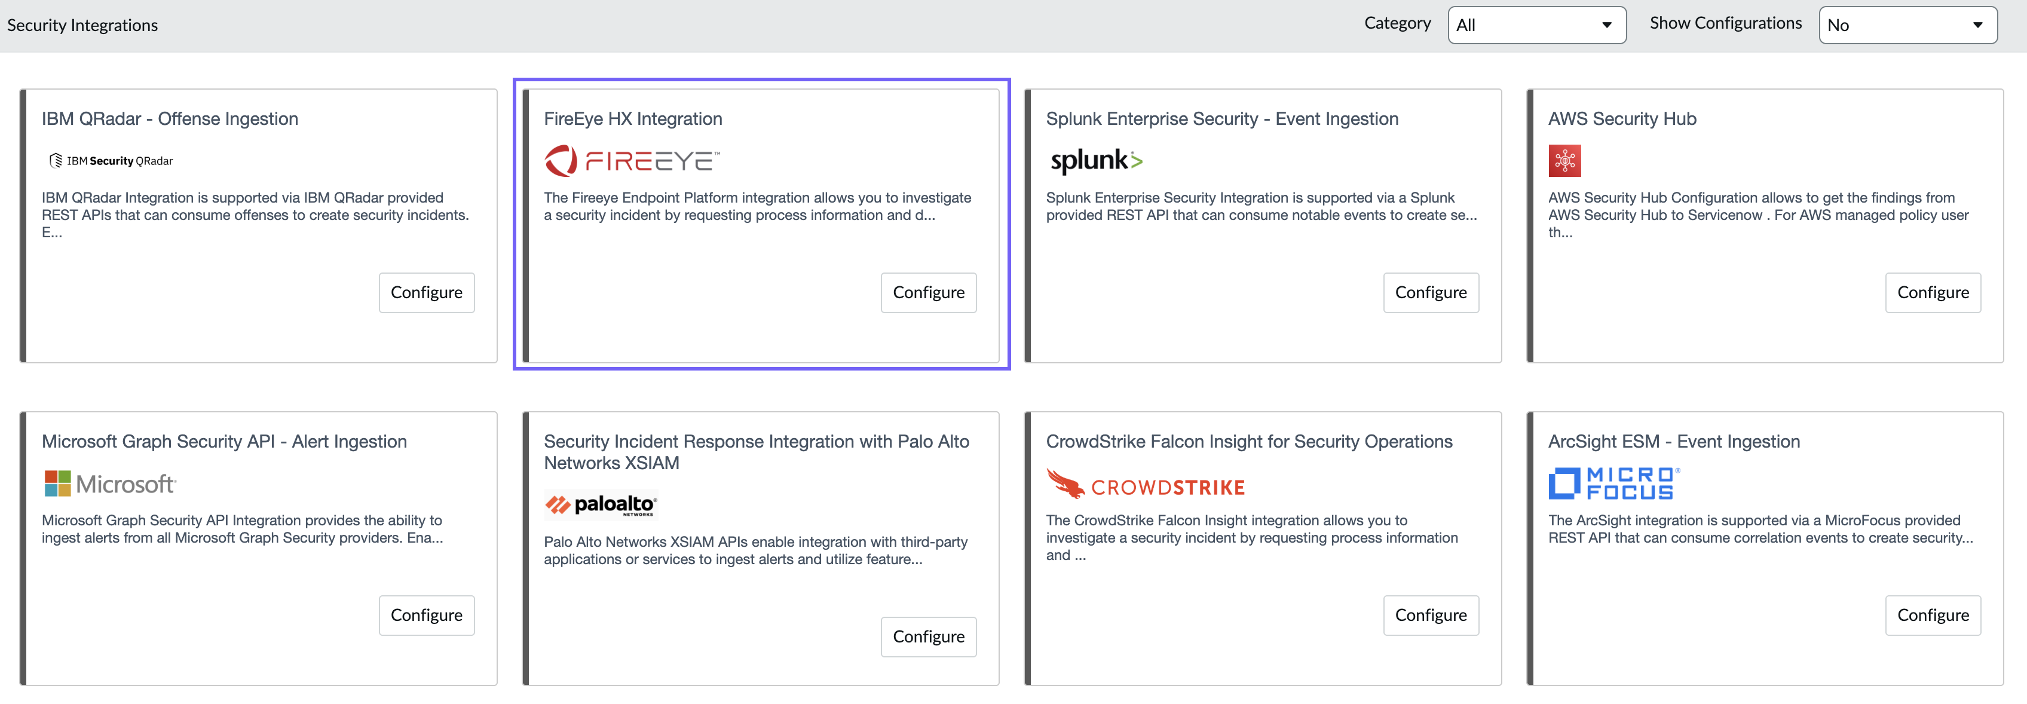Configure Microsoft Graph Security API Alert Ingestion
The image size is (2027, 704).
point(427,615)
